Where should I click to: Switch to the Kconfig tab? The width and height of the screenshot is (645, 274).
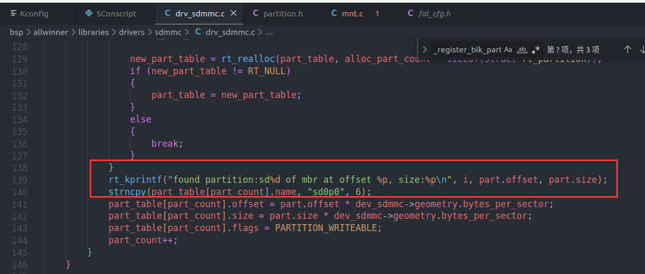pyautogui.click(x=33, y=13)
